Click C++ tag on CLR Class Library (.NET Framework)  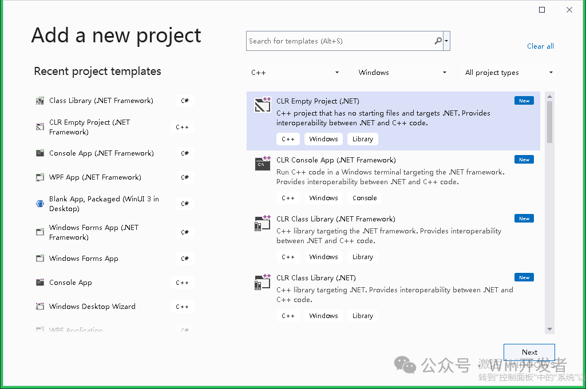click(288, 257)
